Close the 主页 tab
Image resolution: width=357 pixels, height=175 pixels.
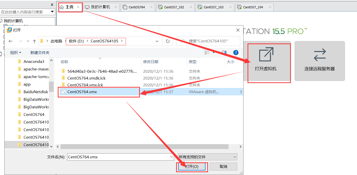click(78, 7)
